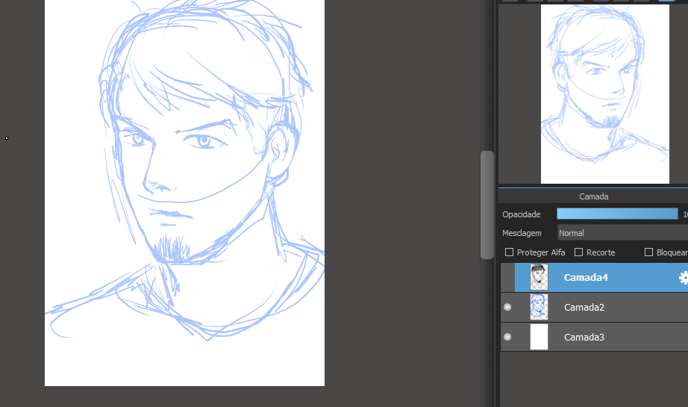Click the sketch on the main canvas
Image resolution: width=688 pixels, height=407 pixels.
[x=185, y=193]
